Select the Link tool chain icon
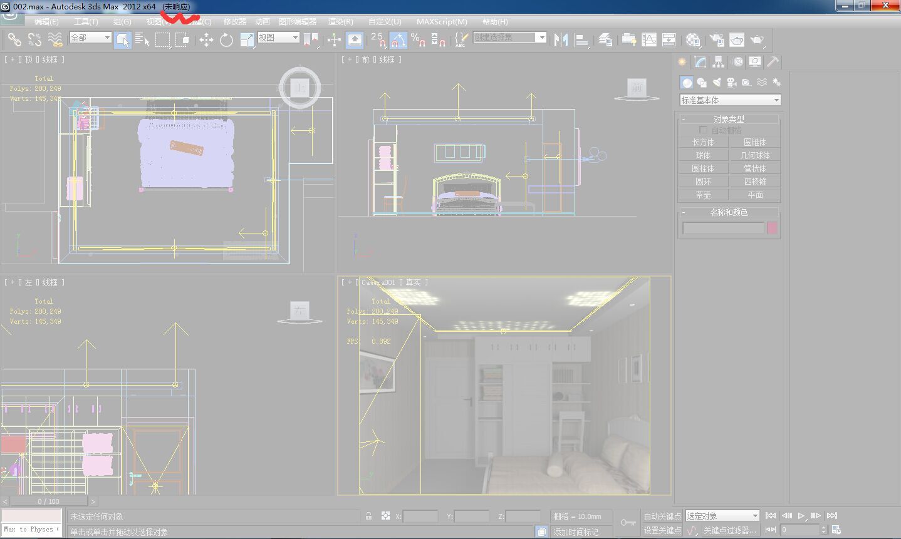This screenshot has width=901, height=539. click(14, 40)
